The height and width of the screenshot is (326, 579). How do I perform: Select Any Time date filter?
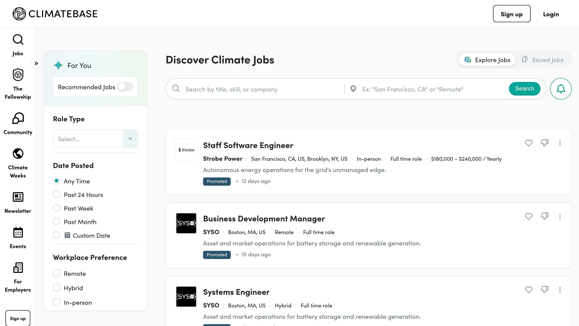pyautogui.click(x=57, y=181)
